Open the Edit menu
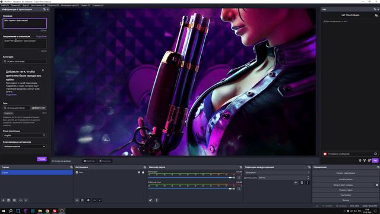This screenshot has height=214, width=380. [x=15, y=5]
